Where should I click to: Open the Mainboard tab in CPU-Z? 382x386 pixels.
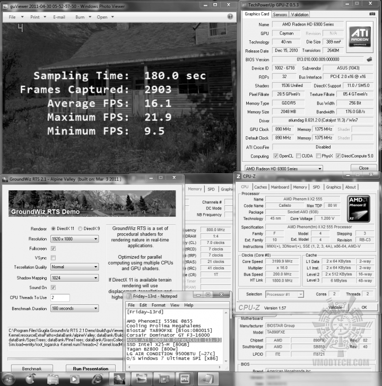coord(280,187)
